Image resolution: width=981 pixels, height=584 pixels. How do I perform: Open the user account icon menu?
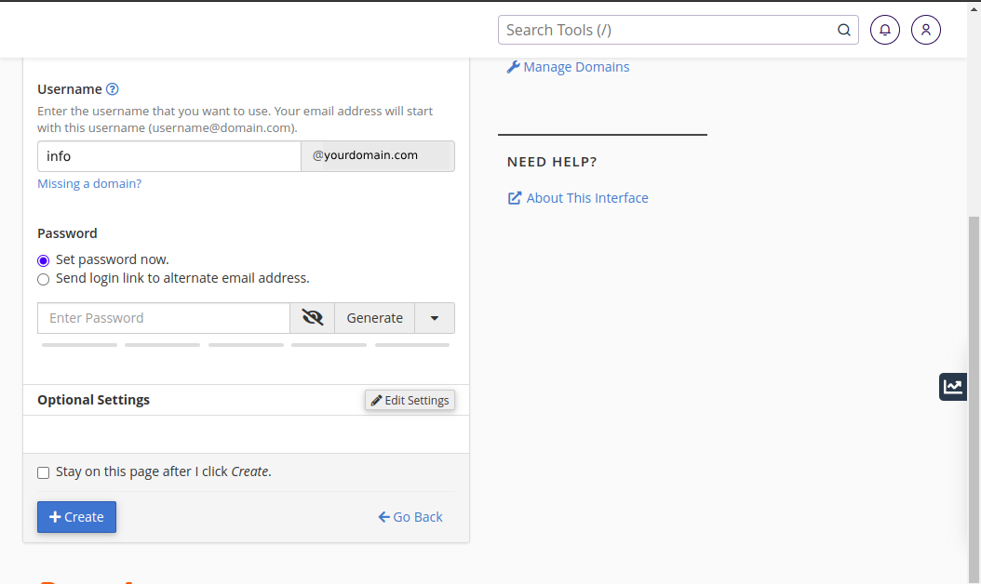click(926, 30)
